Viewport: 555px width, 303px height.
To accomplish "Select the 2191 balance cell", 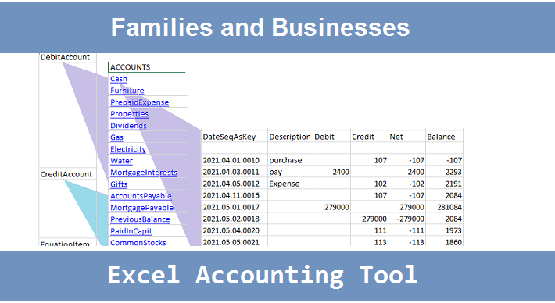I will 444,184.
